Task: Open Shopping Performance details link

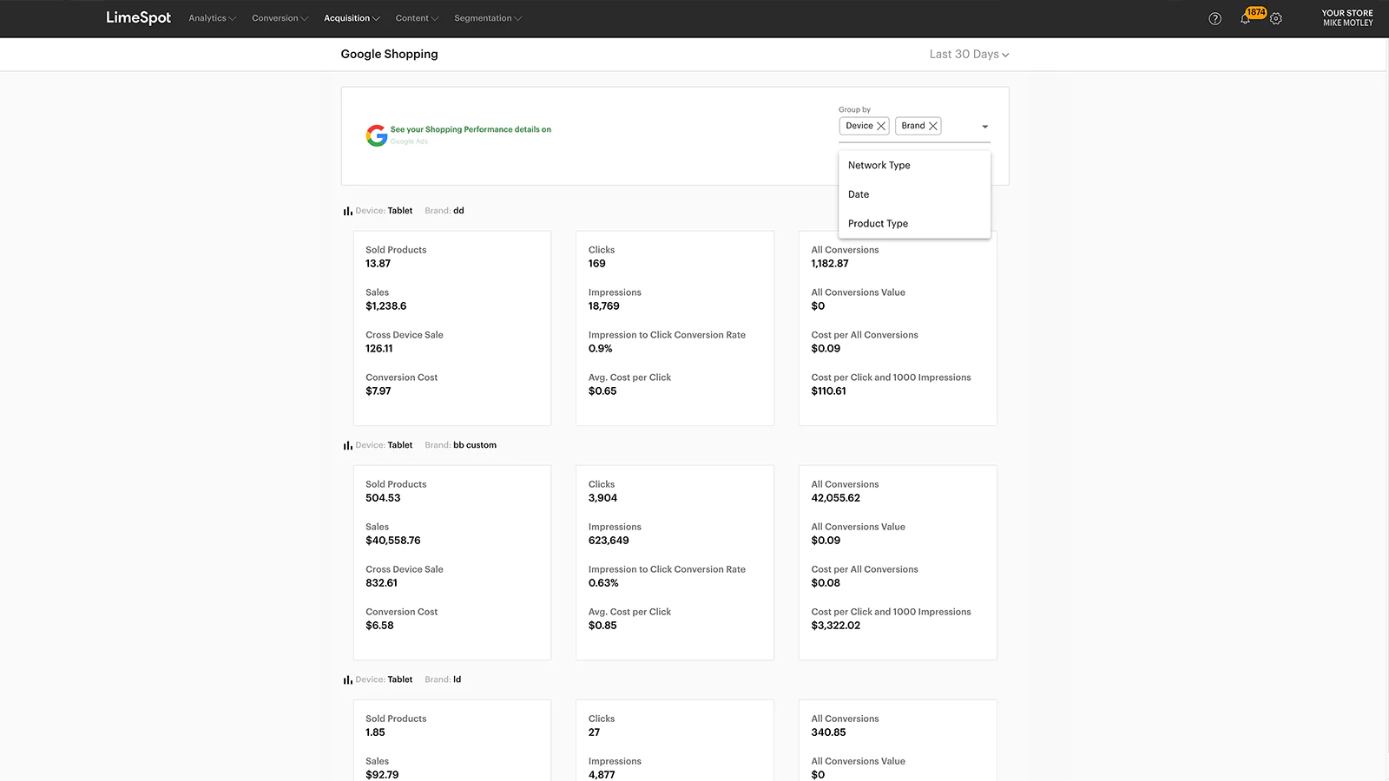Action: tap(471, 129)
